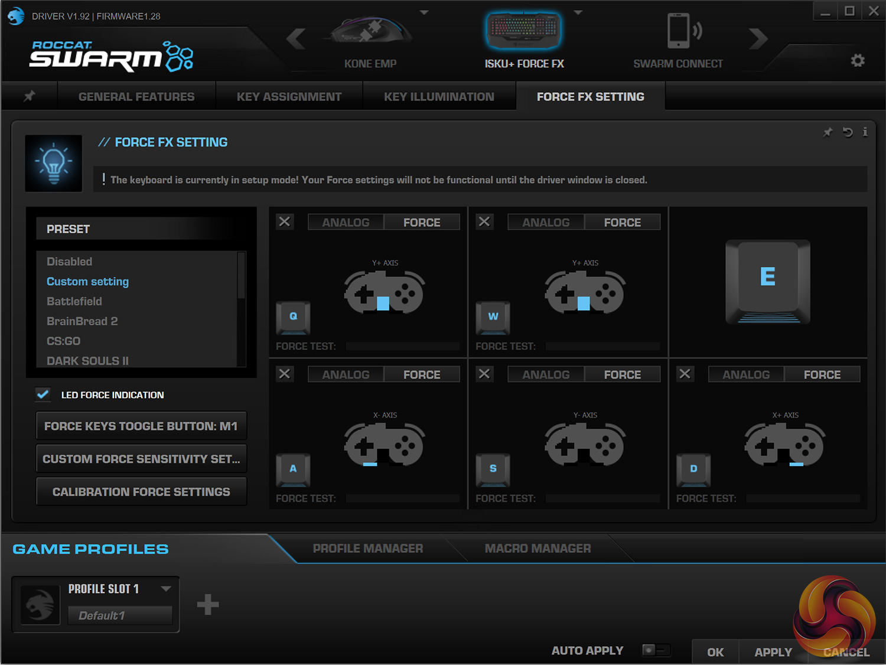The image size is (886, 665).
Task: Go to previous device with left arrow
Action: coord(296,39)
